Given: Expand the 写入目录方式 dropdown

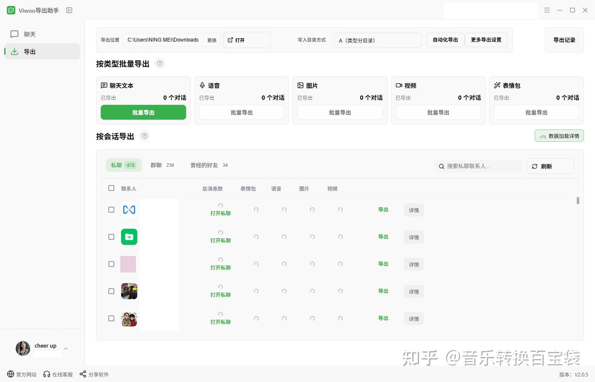Looking at the screenshot, I should coord(378,40).
